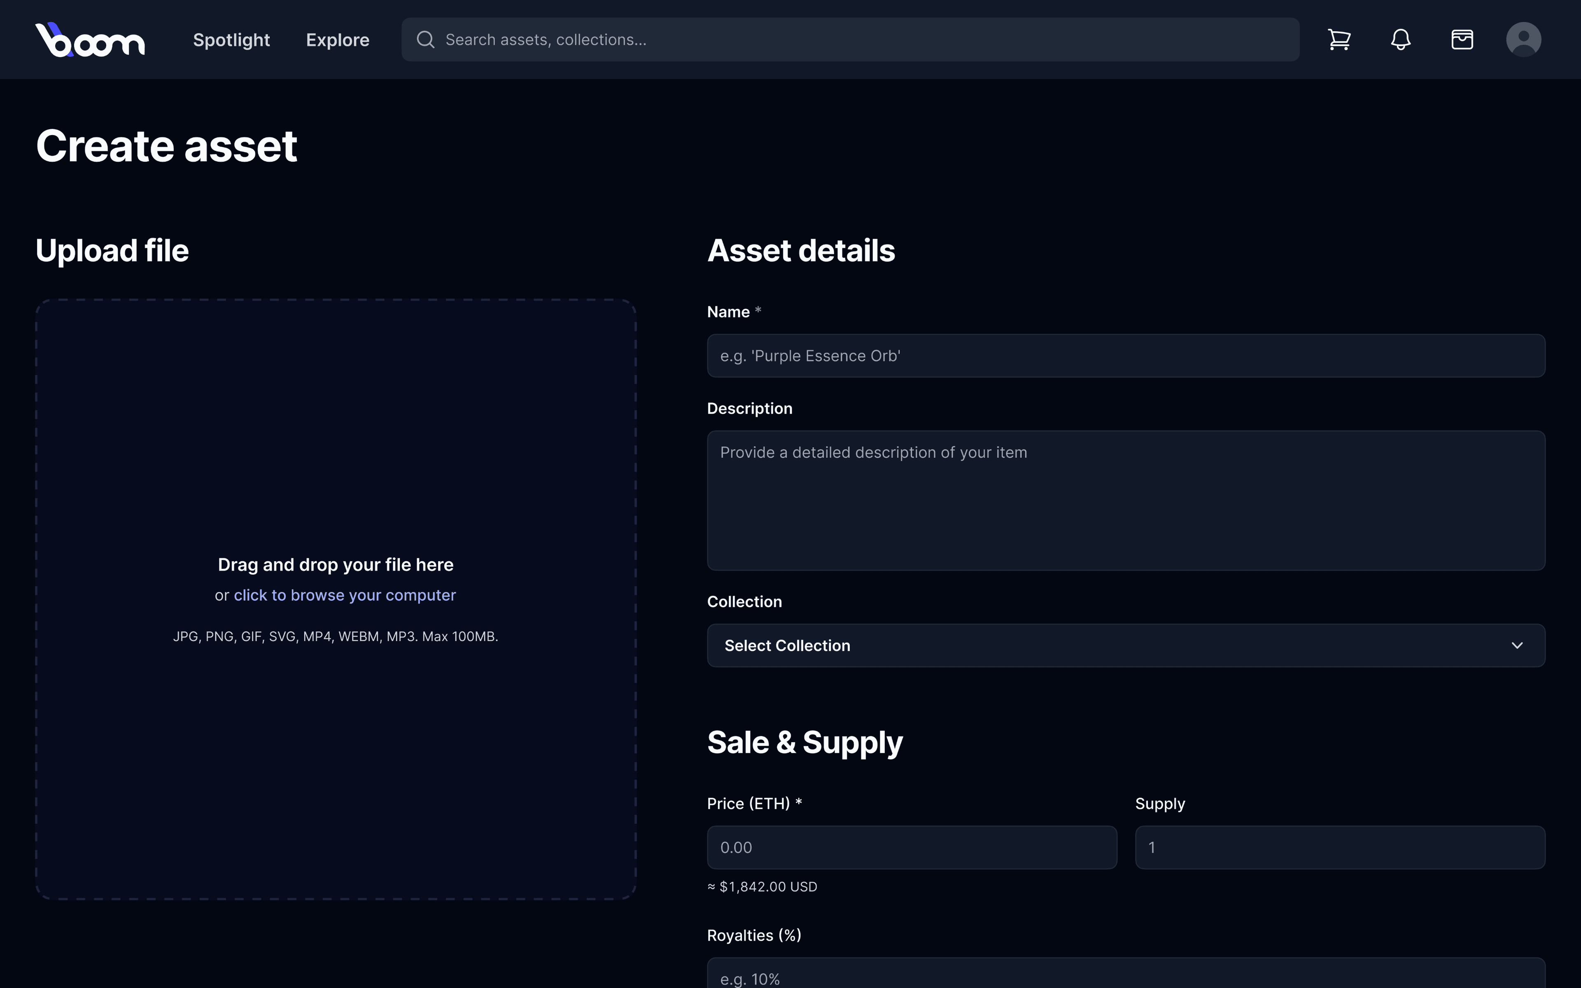Open the Select Collection dropdown

pos(1126,645)
